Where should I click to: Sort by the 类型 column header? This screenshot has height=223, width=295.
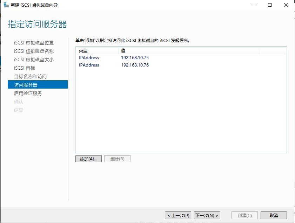98,51
